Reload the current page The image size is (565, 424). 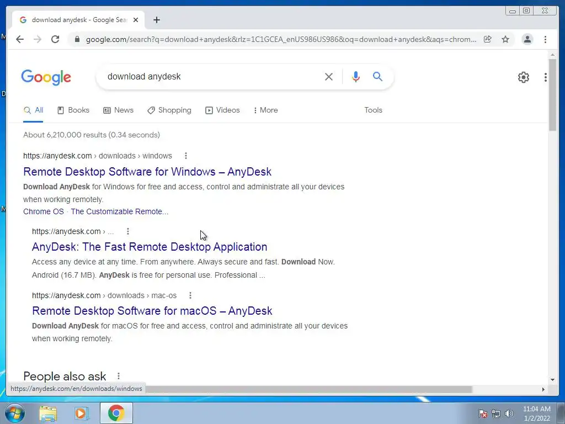pos(55,39)
